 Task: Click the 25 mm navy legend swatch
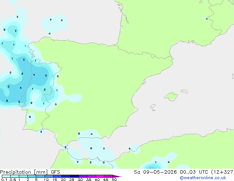(75, 176)
